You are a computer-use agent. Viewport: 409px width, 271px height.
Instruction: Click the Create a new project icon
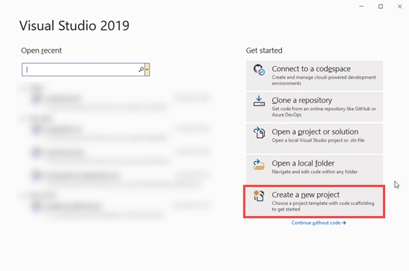point(259,196)
